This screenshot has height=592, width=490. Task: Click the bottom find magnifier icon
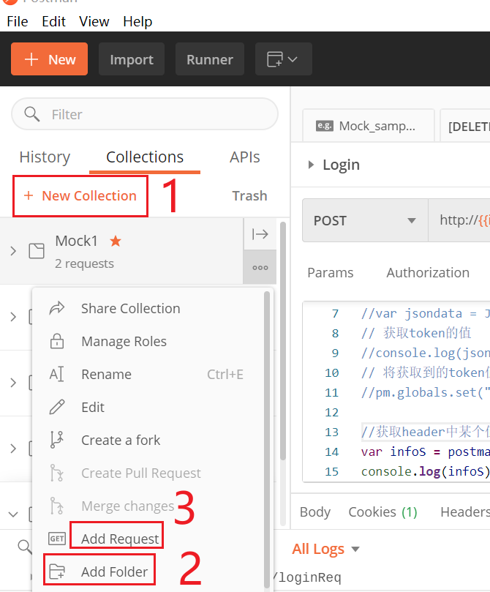click(25, 547)
